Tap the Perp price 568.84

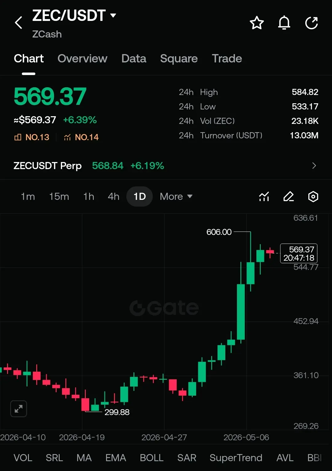[108, 166]
